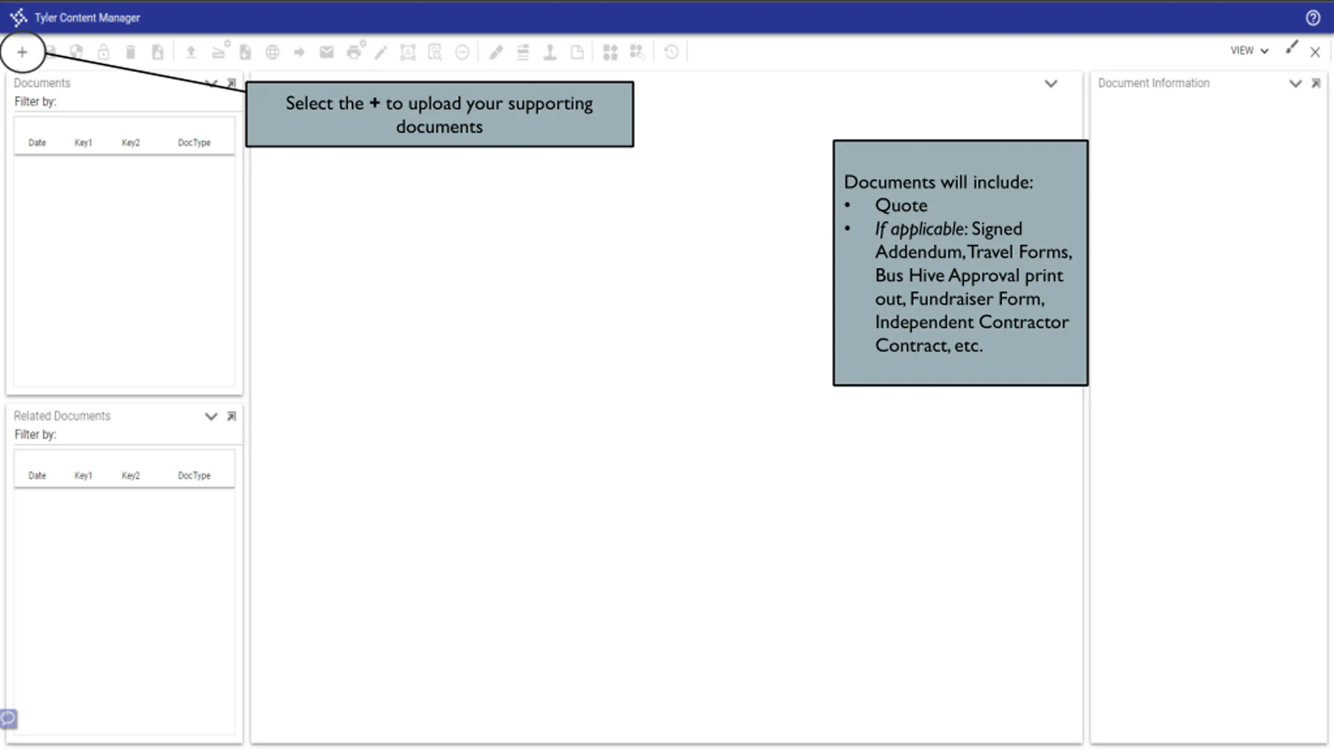This screenshot has width=1334, height=750.
Task: Sort Documents list by Date column
Action: pyautogui.click(x=37, y=143)
